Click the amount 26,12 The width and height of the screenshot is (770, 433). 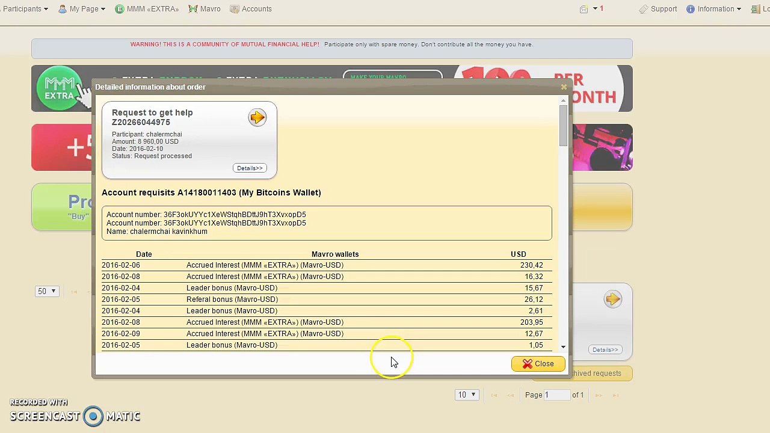click(x=534, y=299)
